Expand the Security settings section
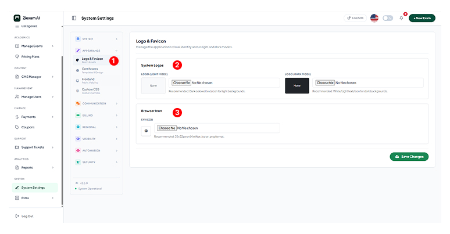 tap(96, 162)
